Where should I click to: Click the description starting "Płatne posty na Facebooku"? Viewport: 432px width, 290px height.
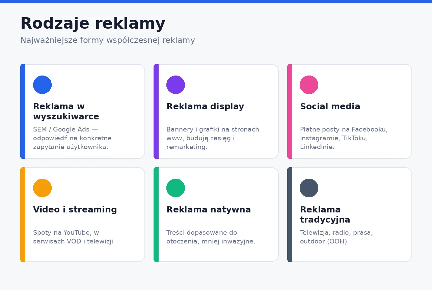point(344,138)
